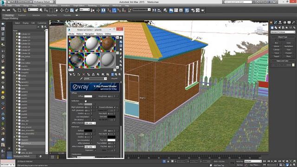Select the Unlink Selection tool
297x167 pixels.
19,10
